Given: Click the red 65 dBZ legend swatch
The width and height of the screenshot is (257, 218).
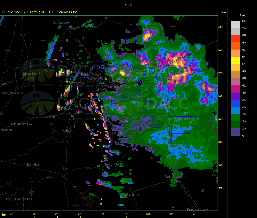Looking at the screenshot, I should pyautogui.click(x=235, y=39).
